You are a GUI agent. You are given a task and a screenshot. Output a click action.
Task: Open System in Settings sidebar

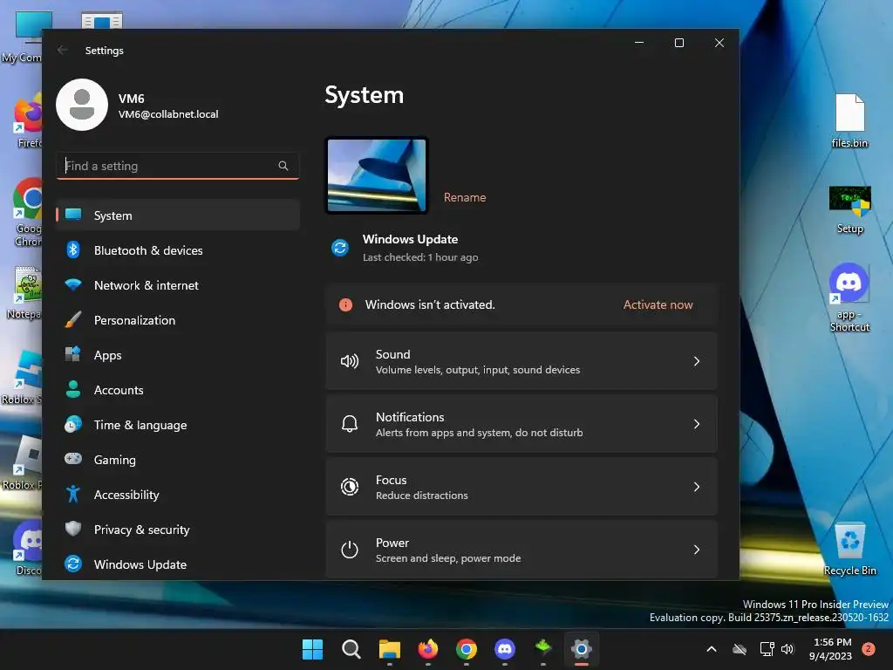click(178, 215)
